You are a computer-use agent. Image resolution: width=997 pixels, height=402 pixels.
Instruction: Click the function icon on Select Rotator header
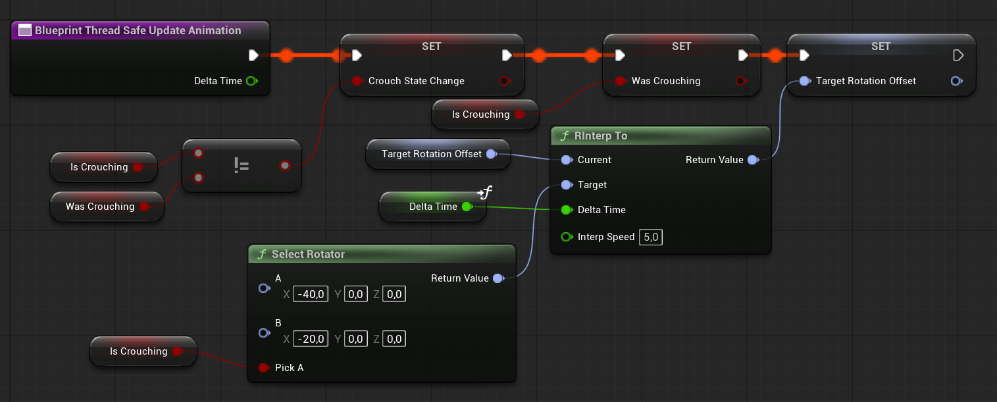(x=261, y=254)
